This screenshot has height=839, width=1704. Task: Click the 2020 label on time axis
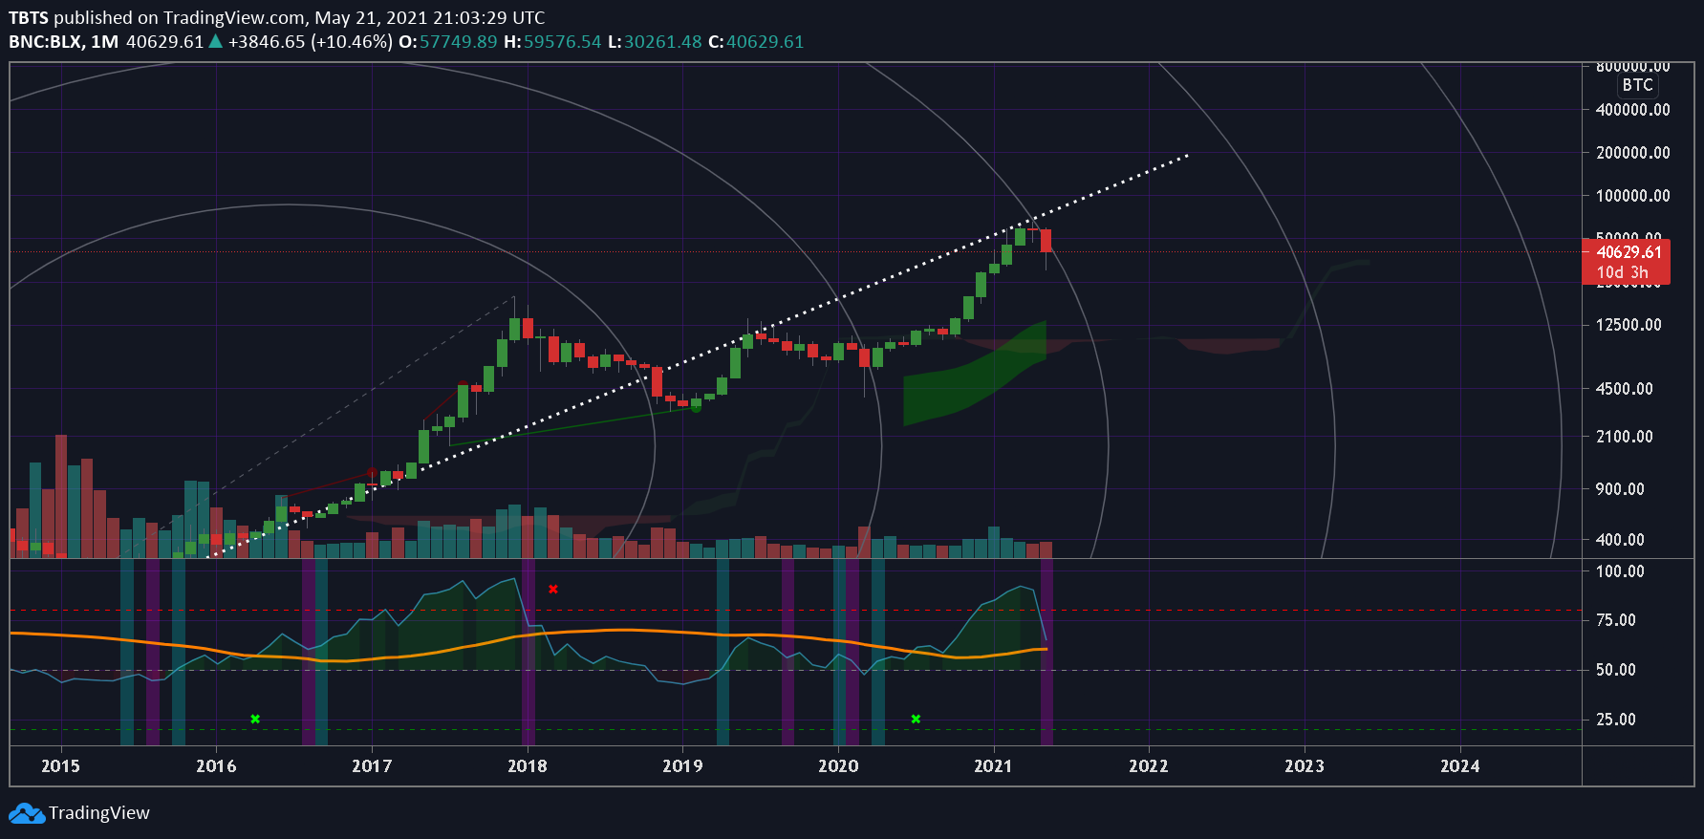[x=838, y=766]
